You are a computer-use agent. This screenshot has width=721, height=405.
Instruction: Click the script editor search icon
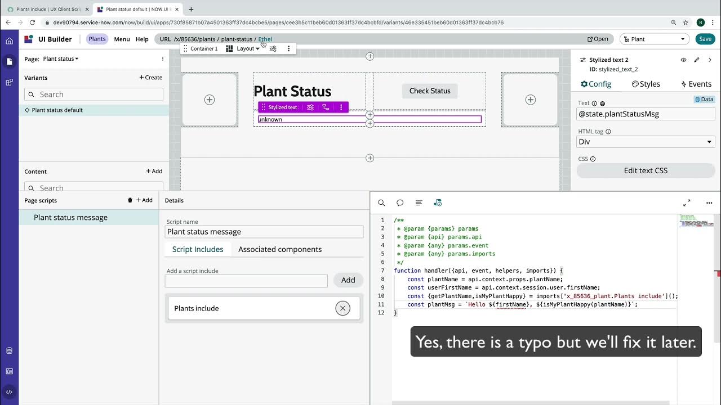click(381, 202)
